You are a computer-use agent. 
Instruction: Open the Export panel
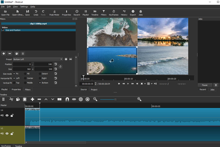click(x=133, y=12)
